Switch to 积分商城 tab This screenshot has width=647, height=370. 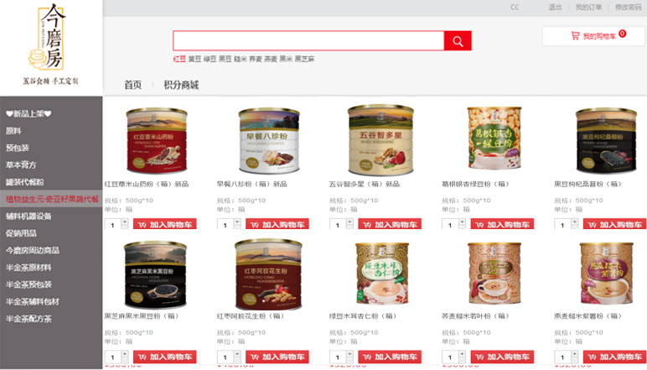coord(181,85)
